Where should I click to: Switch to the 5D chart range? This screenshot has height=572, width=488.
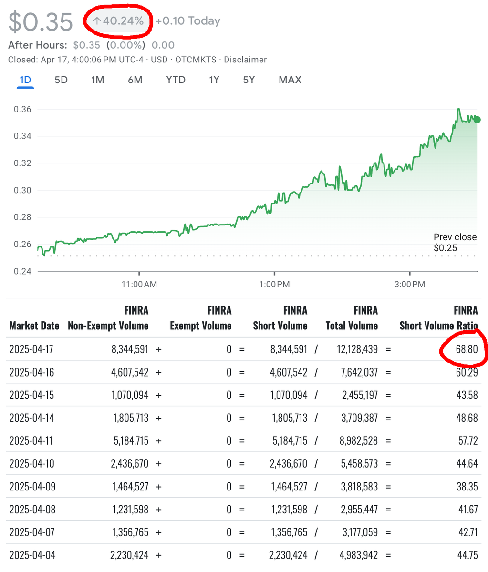[61, 80]
